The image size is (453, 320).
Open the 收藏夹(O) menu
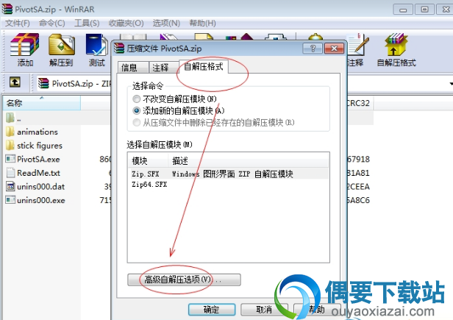(126, 23)
